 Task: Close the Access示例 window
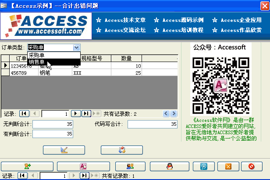point(265,6)
